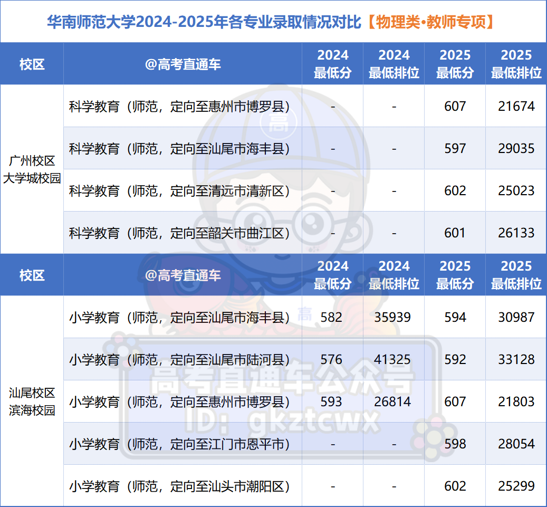Click the title 华南师范大学2024-2025年各专业录取情况对比
547x507 pixels.
click(204, 22)
